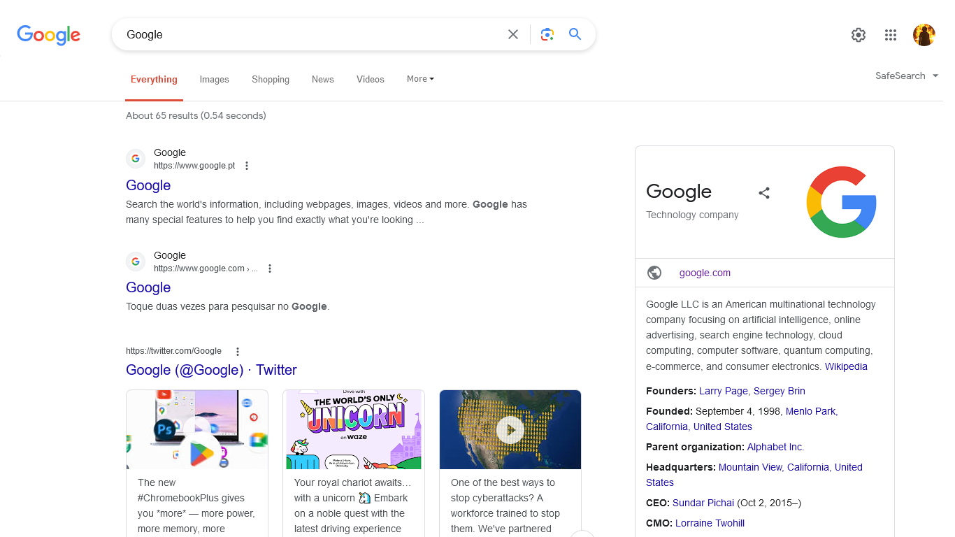Open the Waze unicorn tweet image

(x=354, y=429)
